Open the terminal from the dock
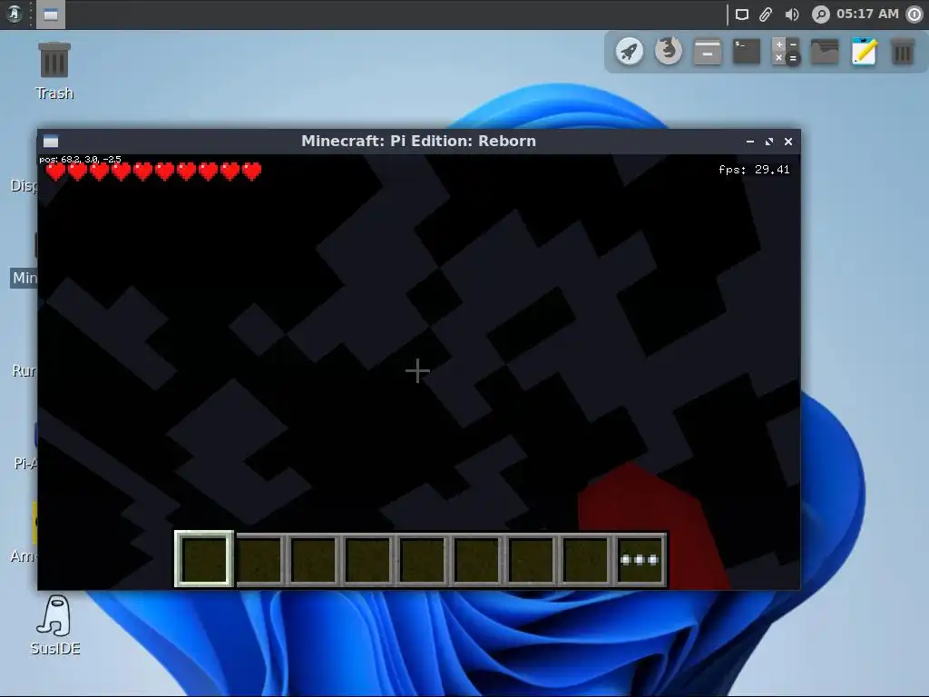Image resolution: width=929 pixels, height=697 pixels. [x=747, y=52]
